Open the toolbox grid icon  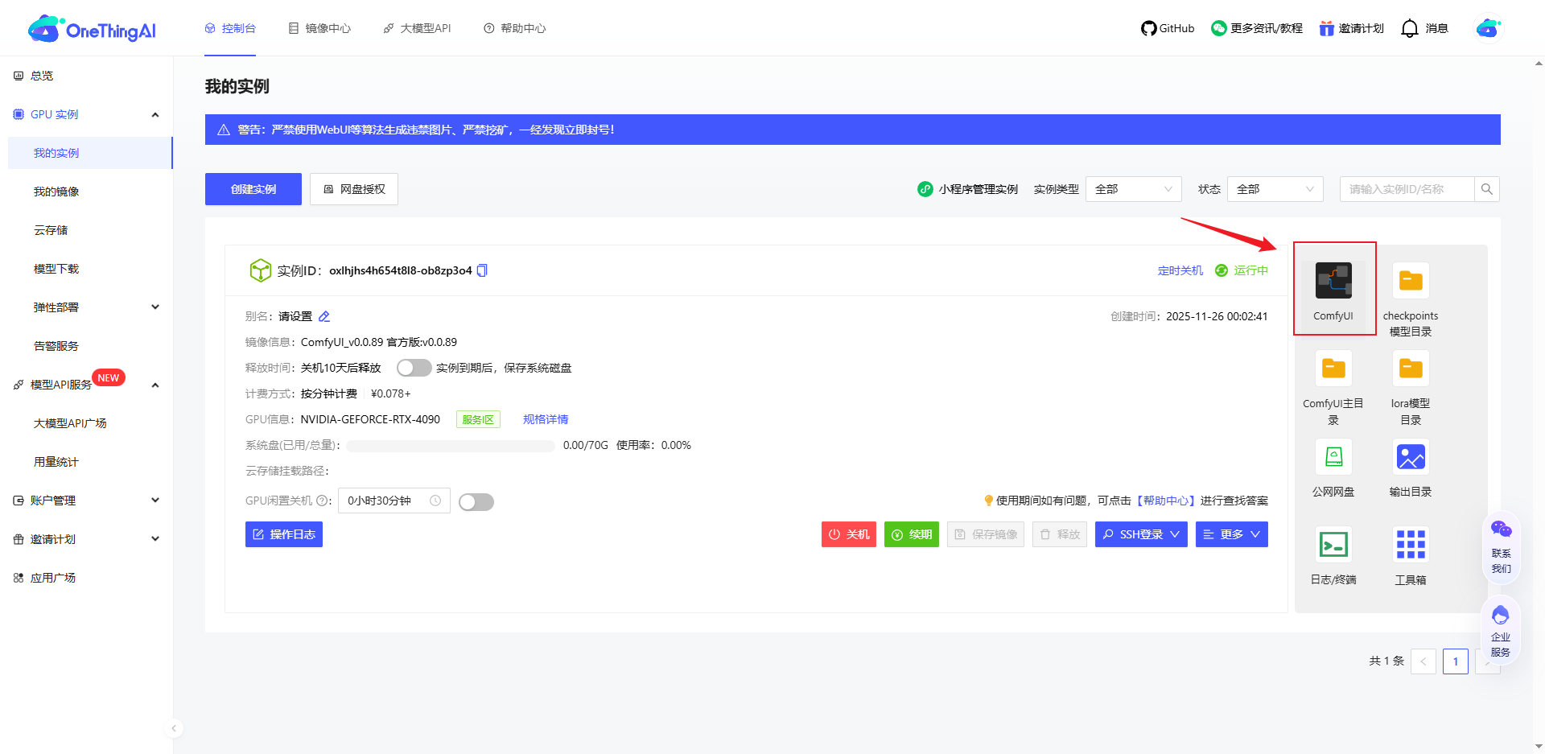(x=1411, y=545)
